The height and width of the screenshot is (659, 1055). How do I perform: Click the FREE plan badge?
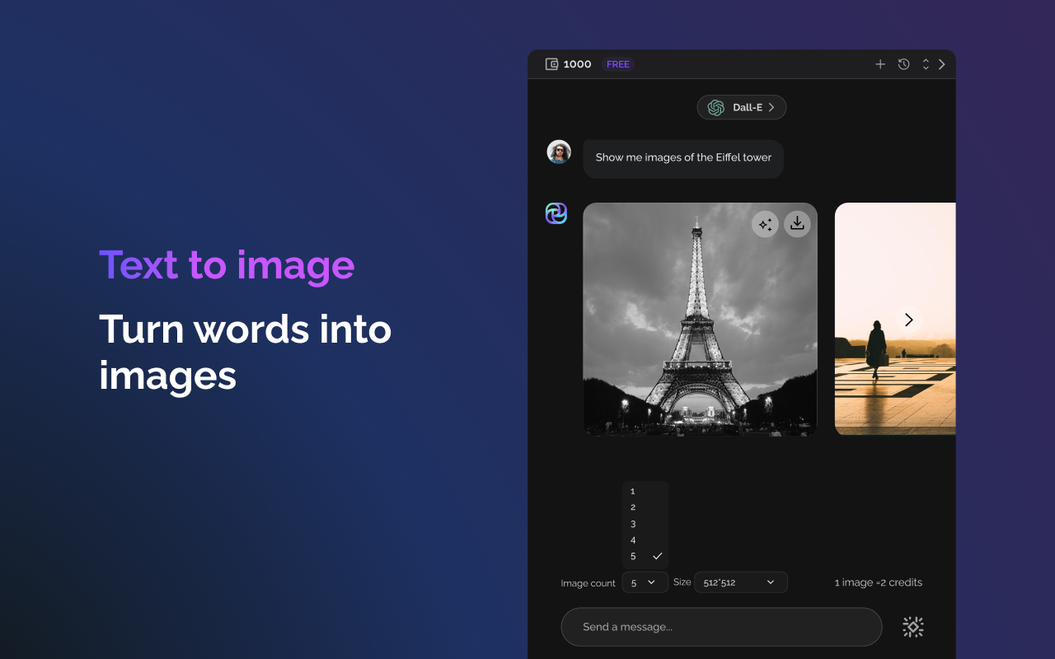[x=617, y=63]
